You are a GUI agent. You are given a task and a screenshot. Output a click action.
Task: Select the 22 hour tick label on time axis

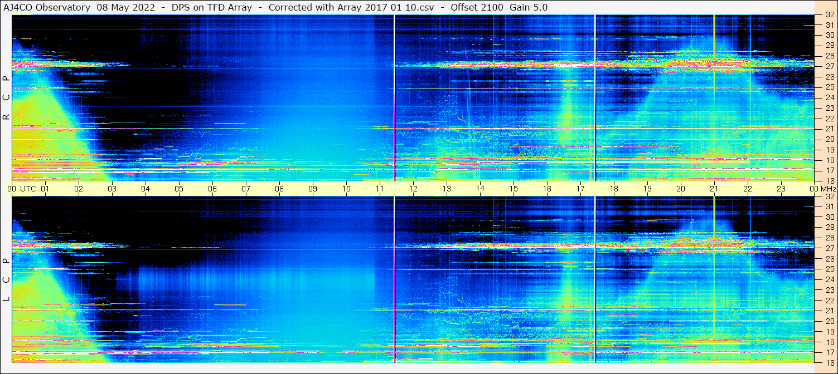point(748,189)
